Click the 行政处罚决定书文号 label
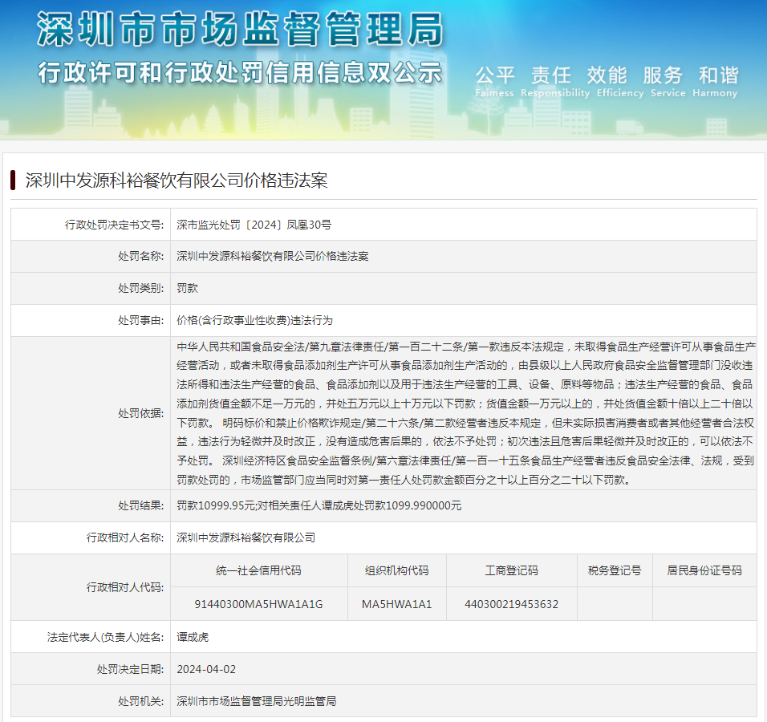Screen dimensions: 767x722 (115, 225)
